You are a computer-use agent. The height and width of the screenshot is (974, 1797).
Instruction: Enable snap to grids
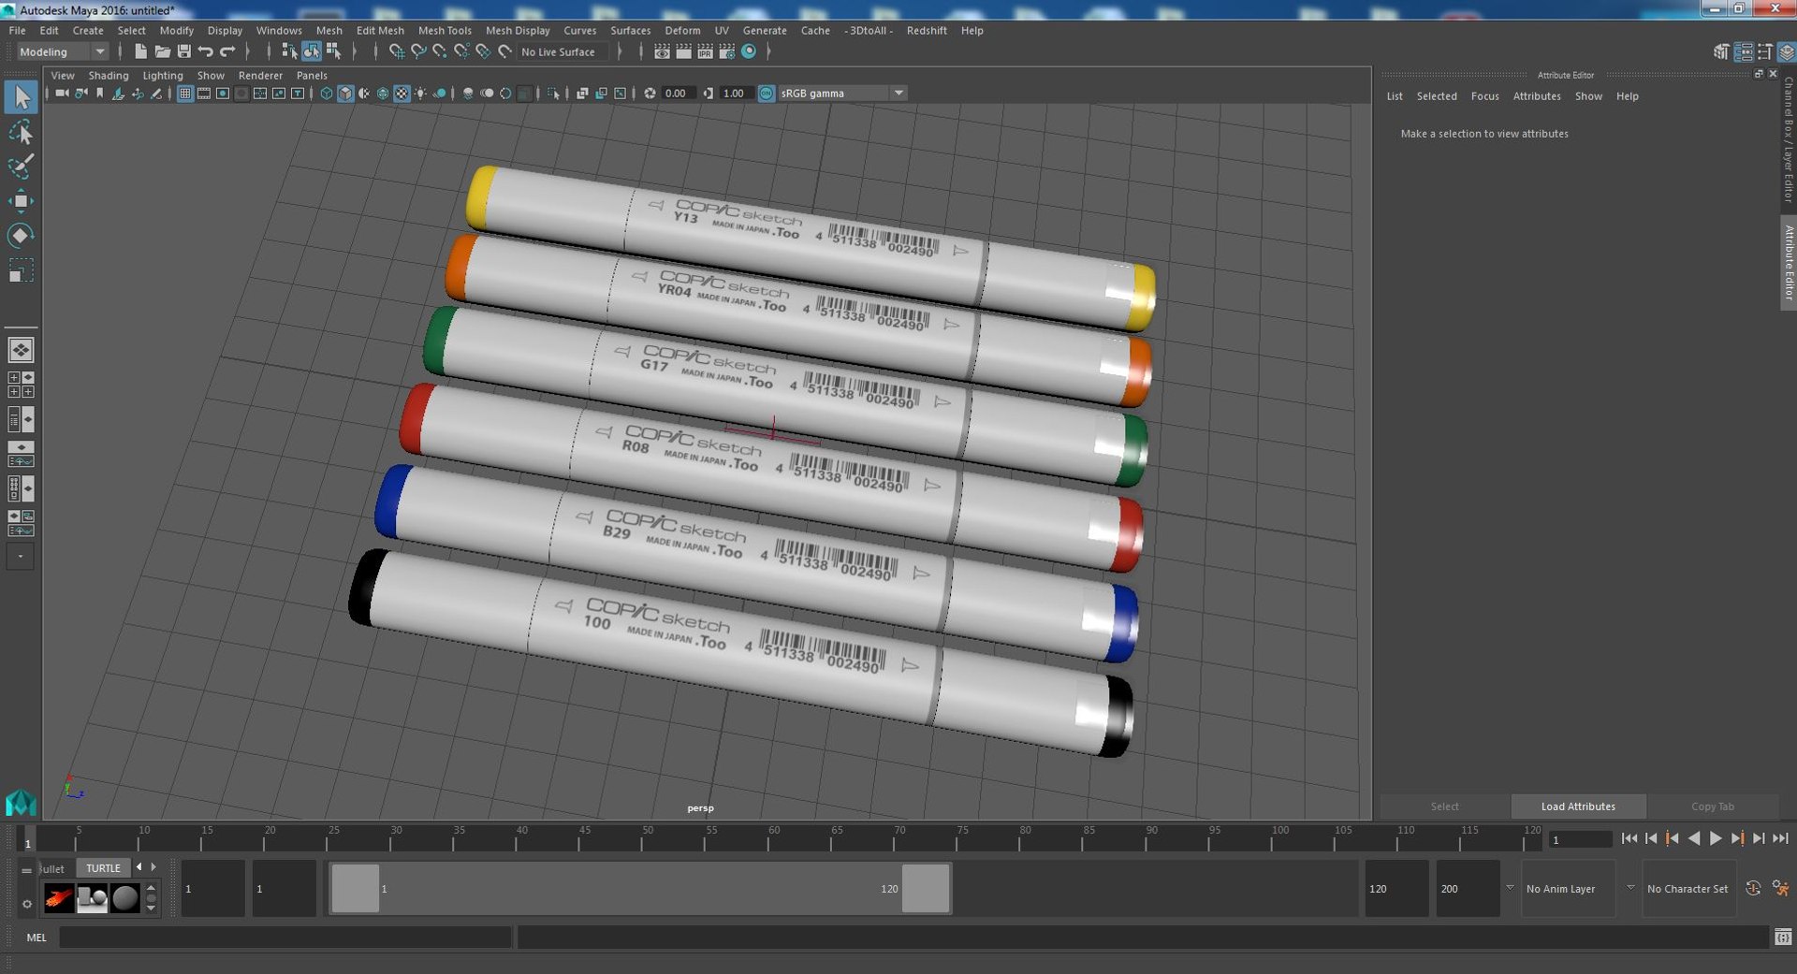[396, 51]
